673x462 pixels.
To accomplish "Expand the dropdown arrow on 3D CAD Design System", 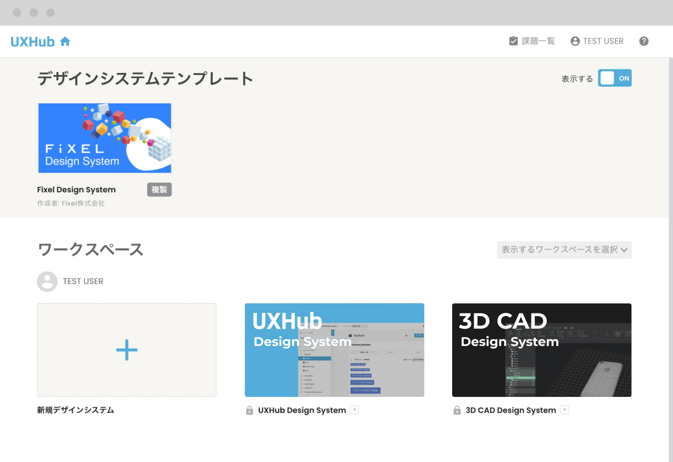I will pyautogui.click(x=564, y=409).
